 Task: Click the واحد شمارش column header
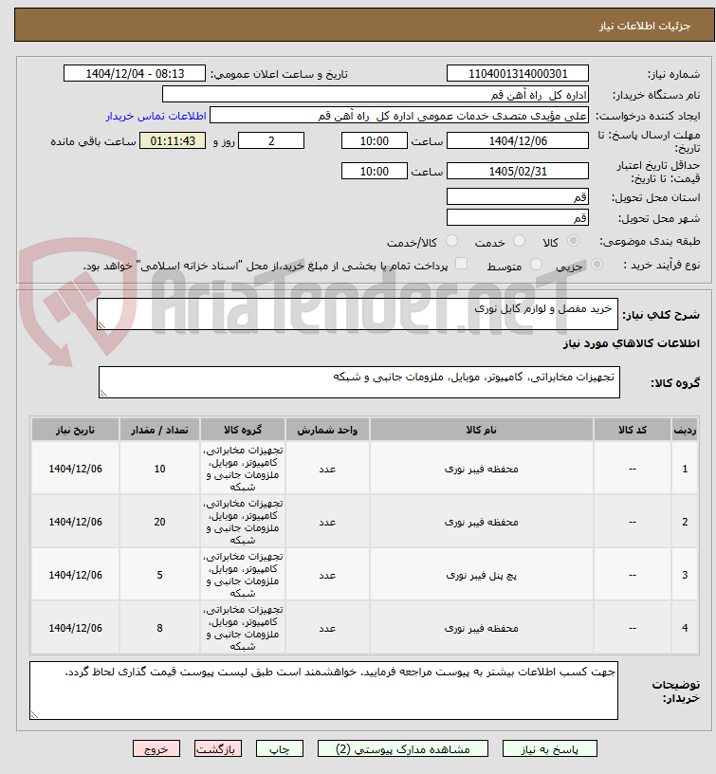click(327, 430)
